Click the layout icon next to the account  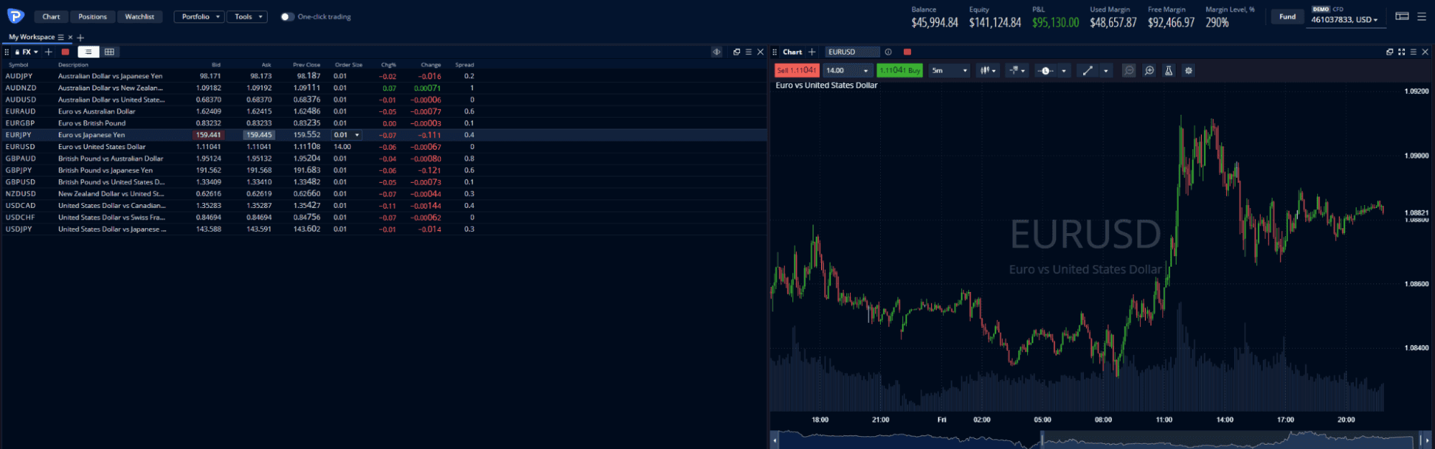point(1402,16)
